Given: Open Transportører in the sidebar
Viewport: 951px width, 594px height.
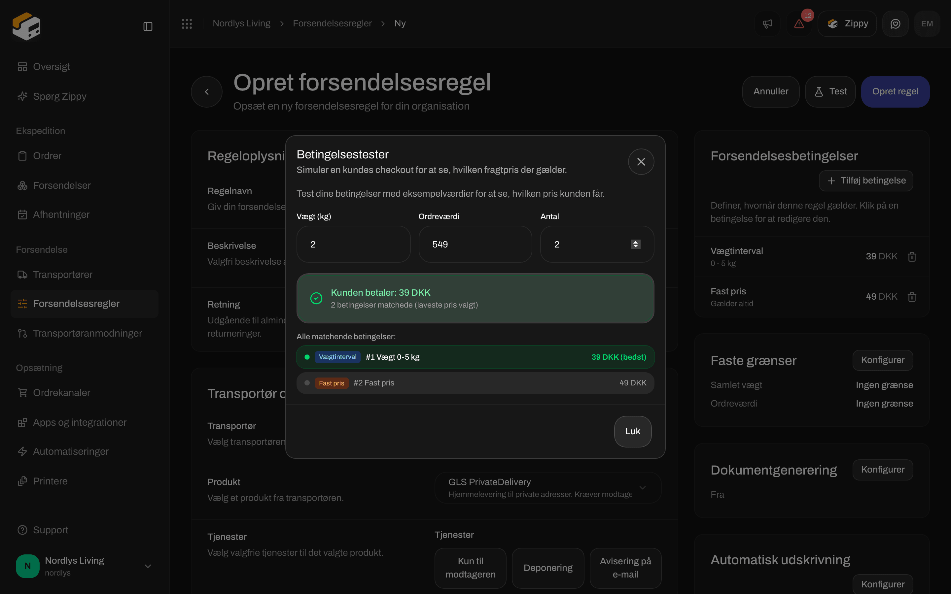Looking at the screenshot, I should click(x=85, y=275).
